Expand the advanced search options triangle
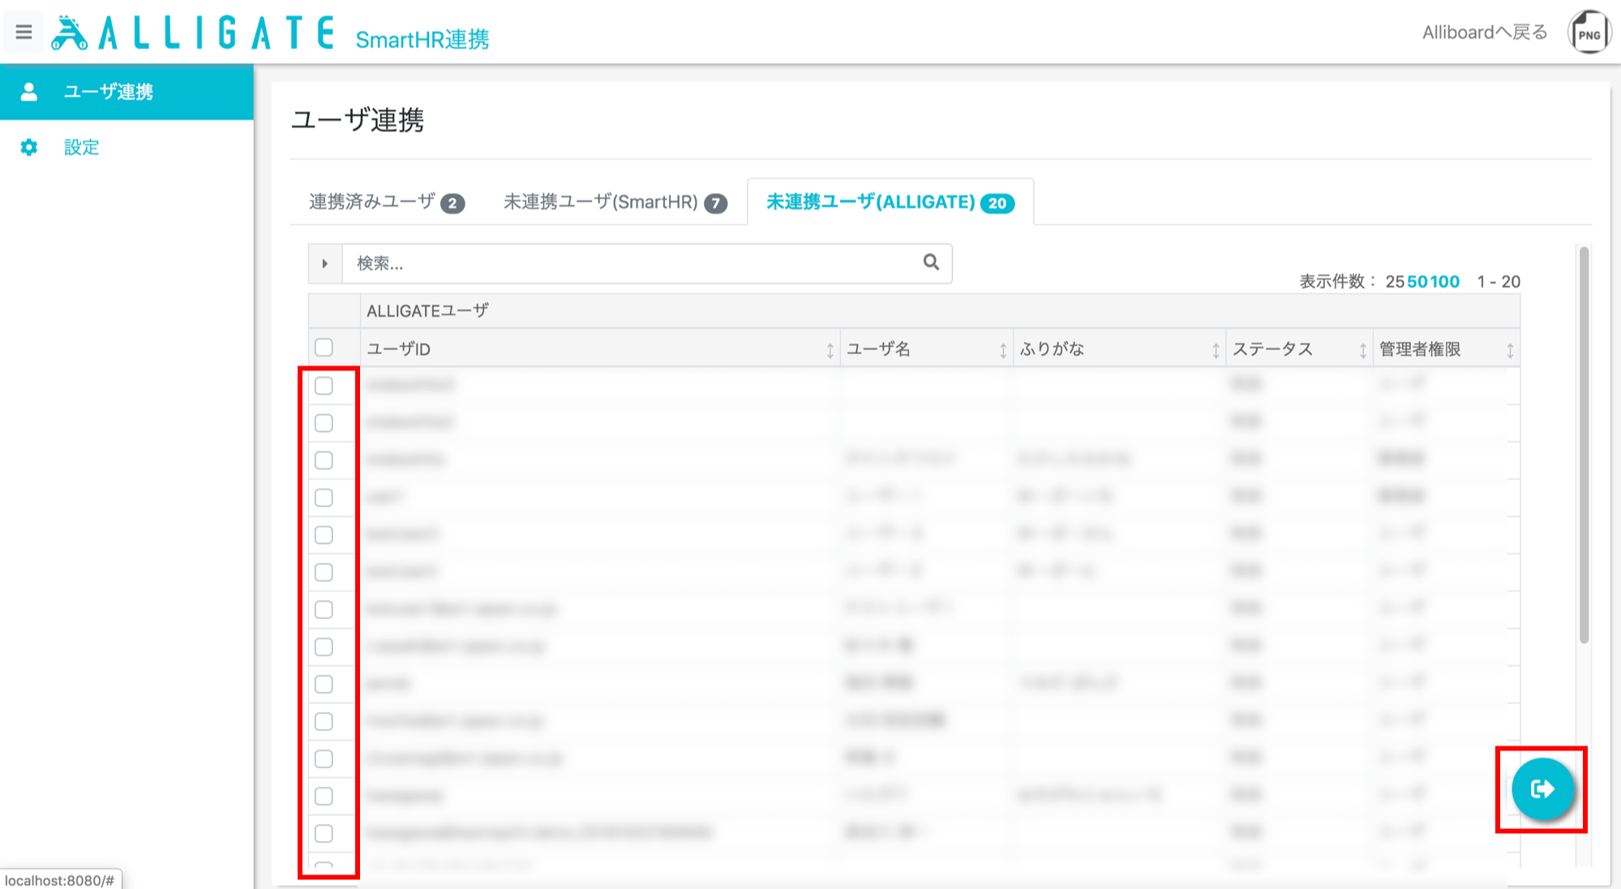Screen dimensions: 1621x889 325,263
